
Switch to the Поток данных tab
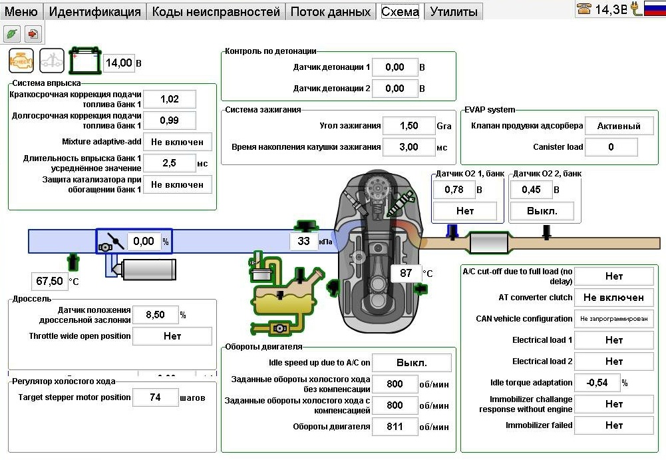331,11
